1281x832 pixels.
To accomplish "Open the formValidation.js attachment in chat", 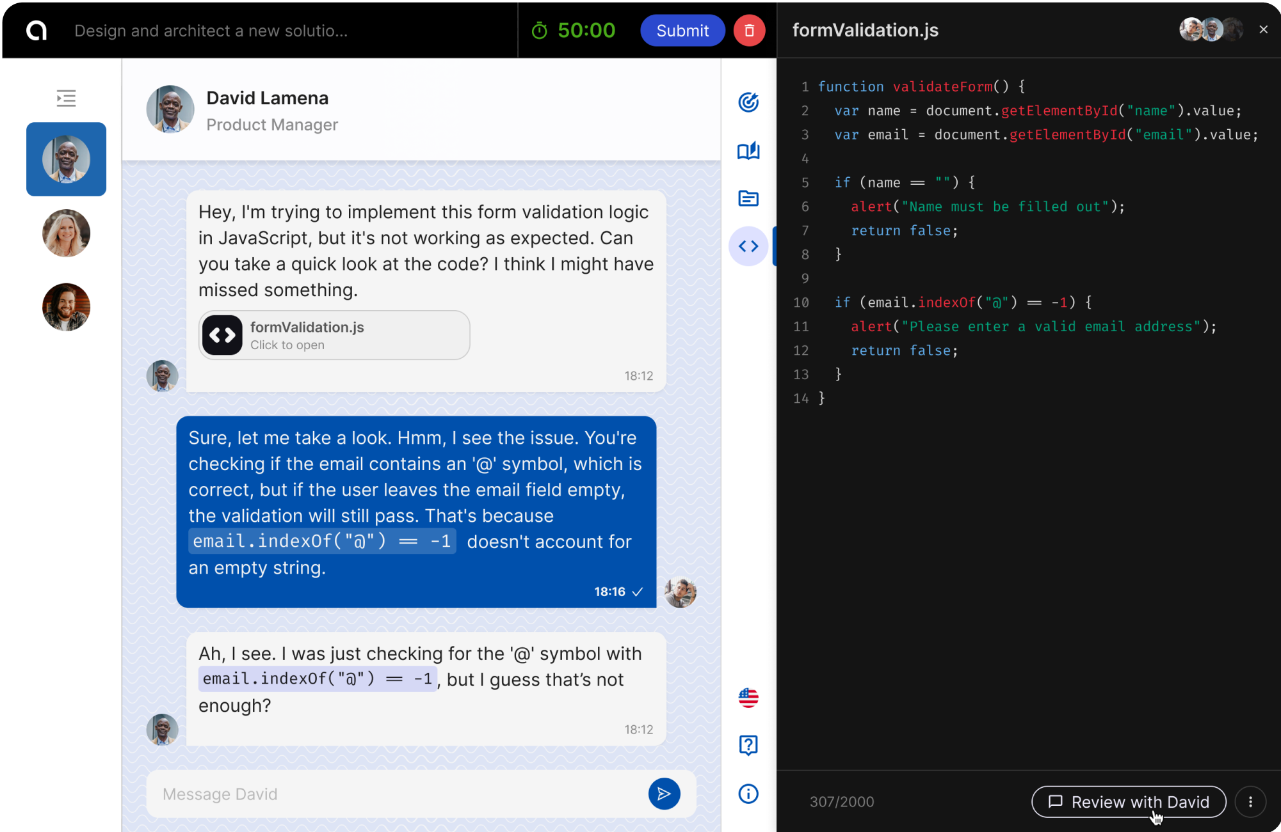I will click(x=334, y=335).
